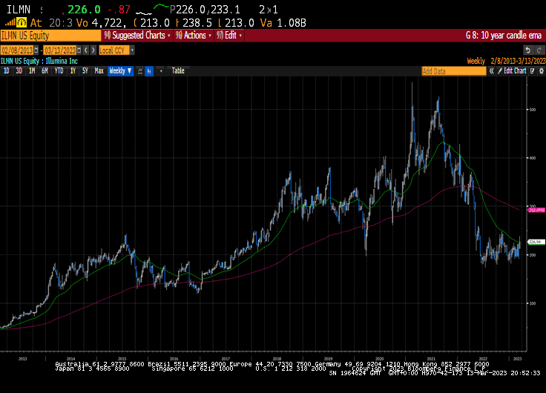Click the signal strength bars icon
The image size is (546, 393).
10,23
